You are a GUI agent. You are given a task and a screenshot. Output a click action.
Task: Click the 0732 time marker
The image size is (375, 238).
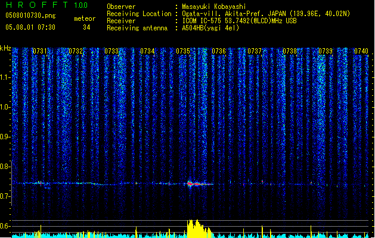(x=76, y=51)
